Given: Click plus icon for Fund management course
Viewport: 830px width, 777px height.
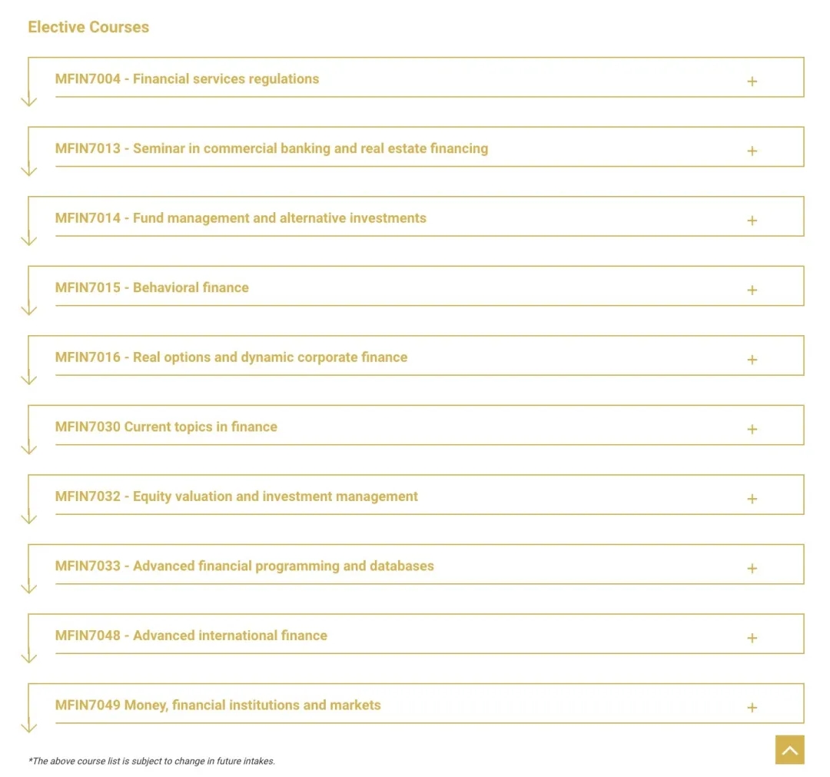Looking at the screenshot, I should click(x=752, y=220).
